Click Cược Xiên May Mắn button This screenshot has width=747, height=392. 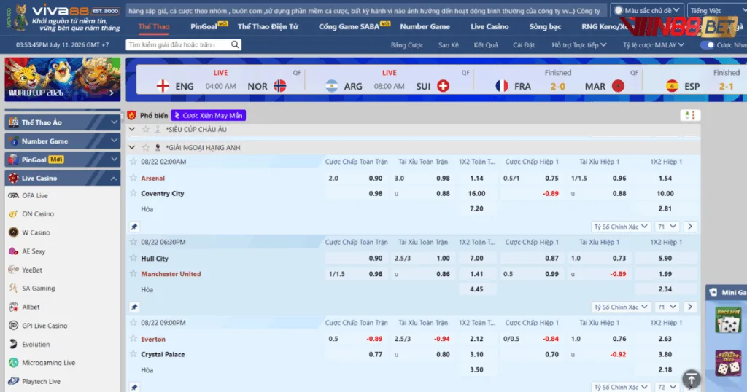tap(209, 115)
